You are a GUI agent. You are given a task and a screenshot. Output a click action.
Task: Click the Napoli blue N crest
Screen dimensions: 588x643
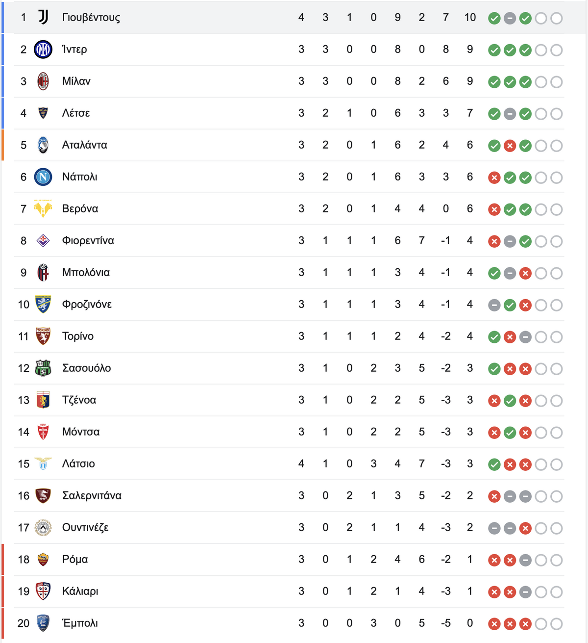43,177
